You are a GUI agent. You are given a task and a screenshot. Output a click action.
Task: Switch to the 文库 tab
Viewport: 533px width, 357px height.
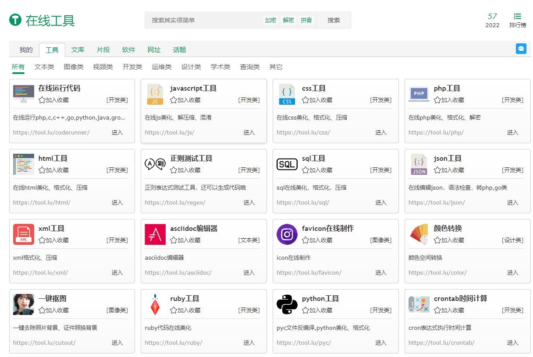tap(78, 50)
